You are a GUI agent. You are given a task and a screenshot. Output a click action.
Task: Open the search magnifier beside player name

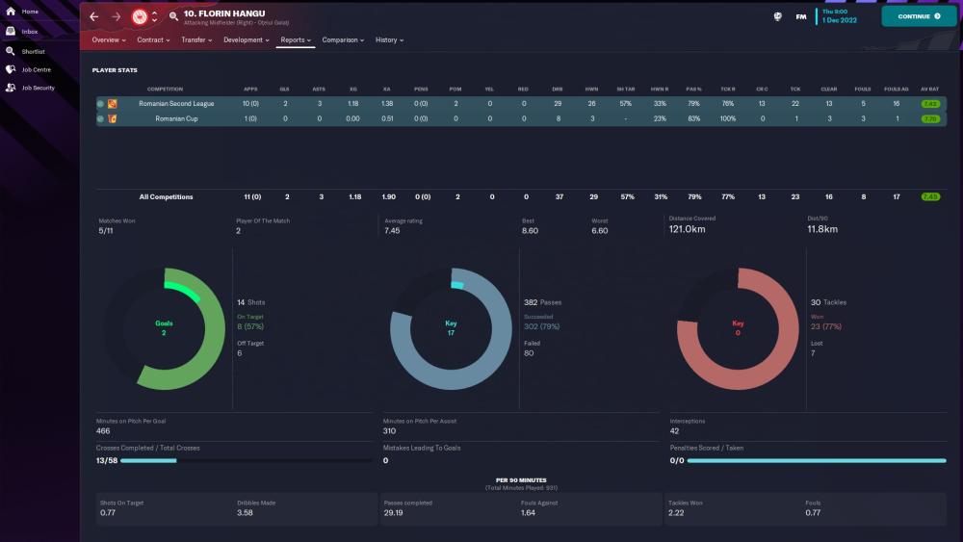tap(173, 16)
